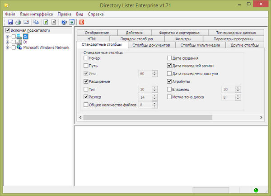
Task: Expand the D: drive tree node
Action: [8, 42]
